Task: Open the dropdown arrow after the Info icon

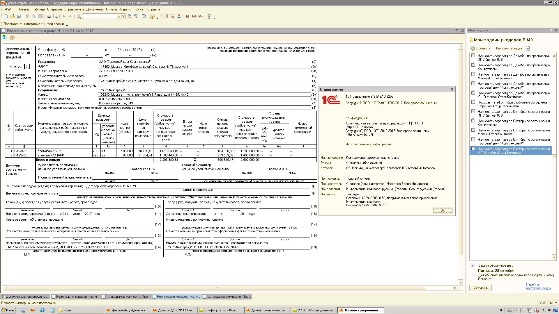Action: (x=157, y=18)
